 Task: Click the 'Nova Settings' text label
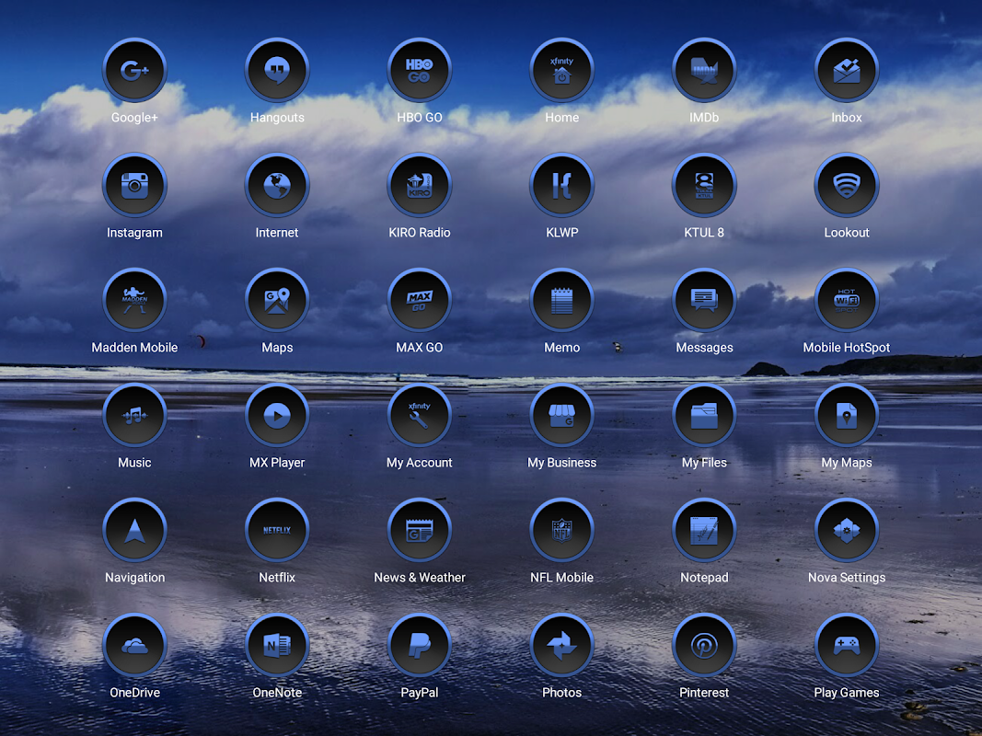(x=847, y=578)
